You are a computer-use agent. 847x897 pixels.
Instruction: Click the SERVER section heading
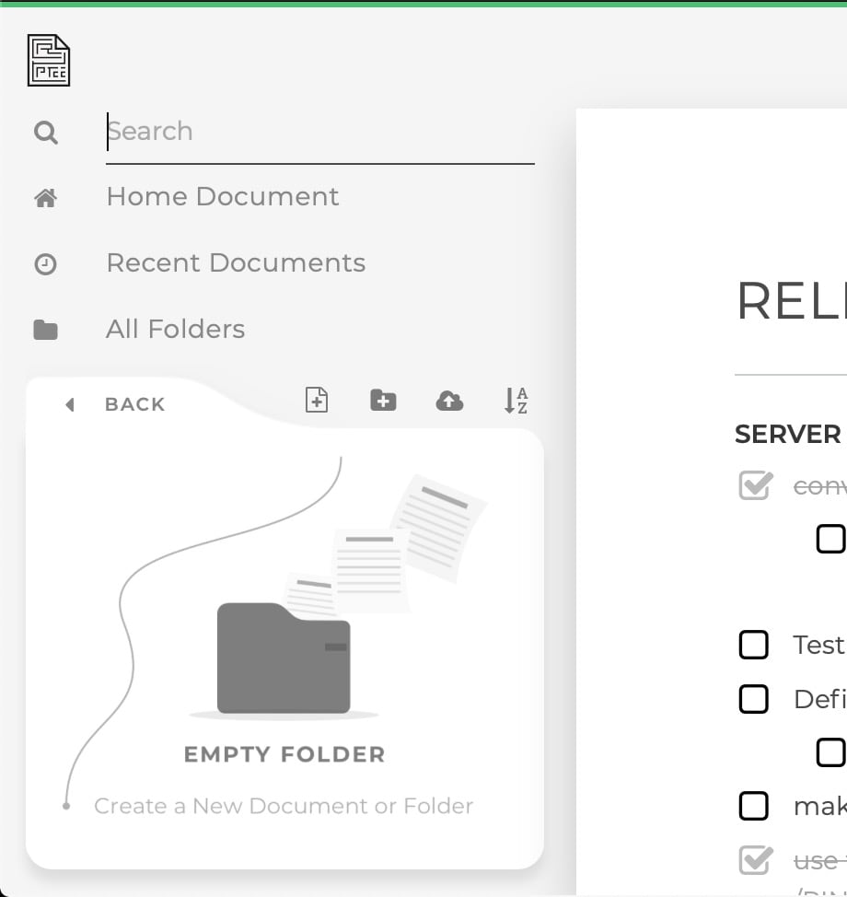point(788,434)
